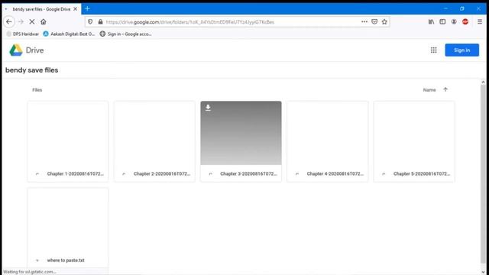Reverse sort direction with the arrow

click(445, 89)
